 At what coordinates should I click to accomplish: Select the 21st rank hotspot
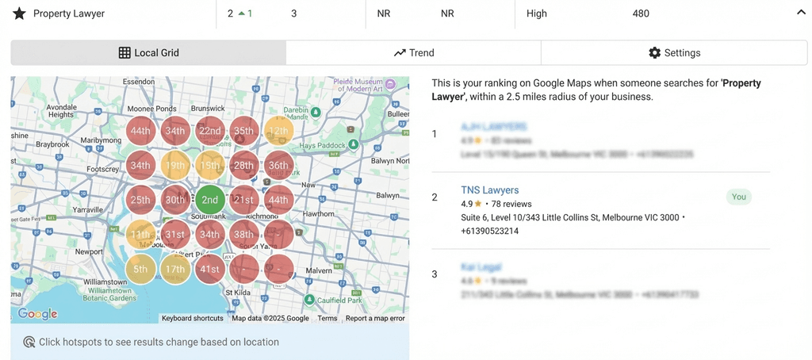[x=244, y=200]
